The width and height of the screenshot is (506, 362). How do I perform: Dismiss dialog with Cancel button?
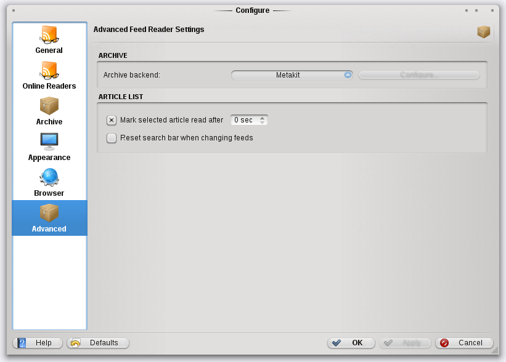coord(464,343)
